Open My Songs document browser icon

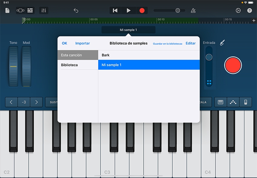7,10
